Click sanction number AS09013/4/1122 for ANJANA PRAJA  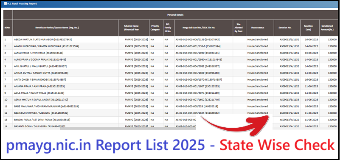(x=289, y=86)
